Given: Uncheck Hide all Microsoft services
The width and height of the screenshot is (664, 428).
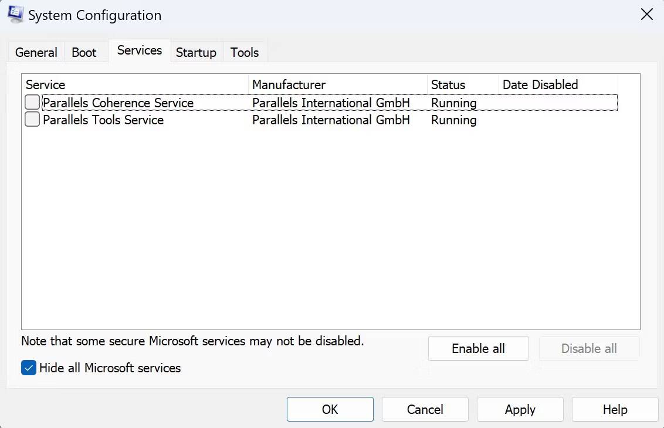Looking at the screenshot, I should pyautogui.click(x=28, y=368).
